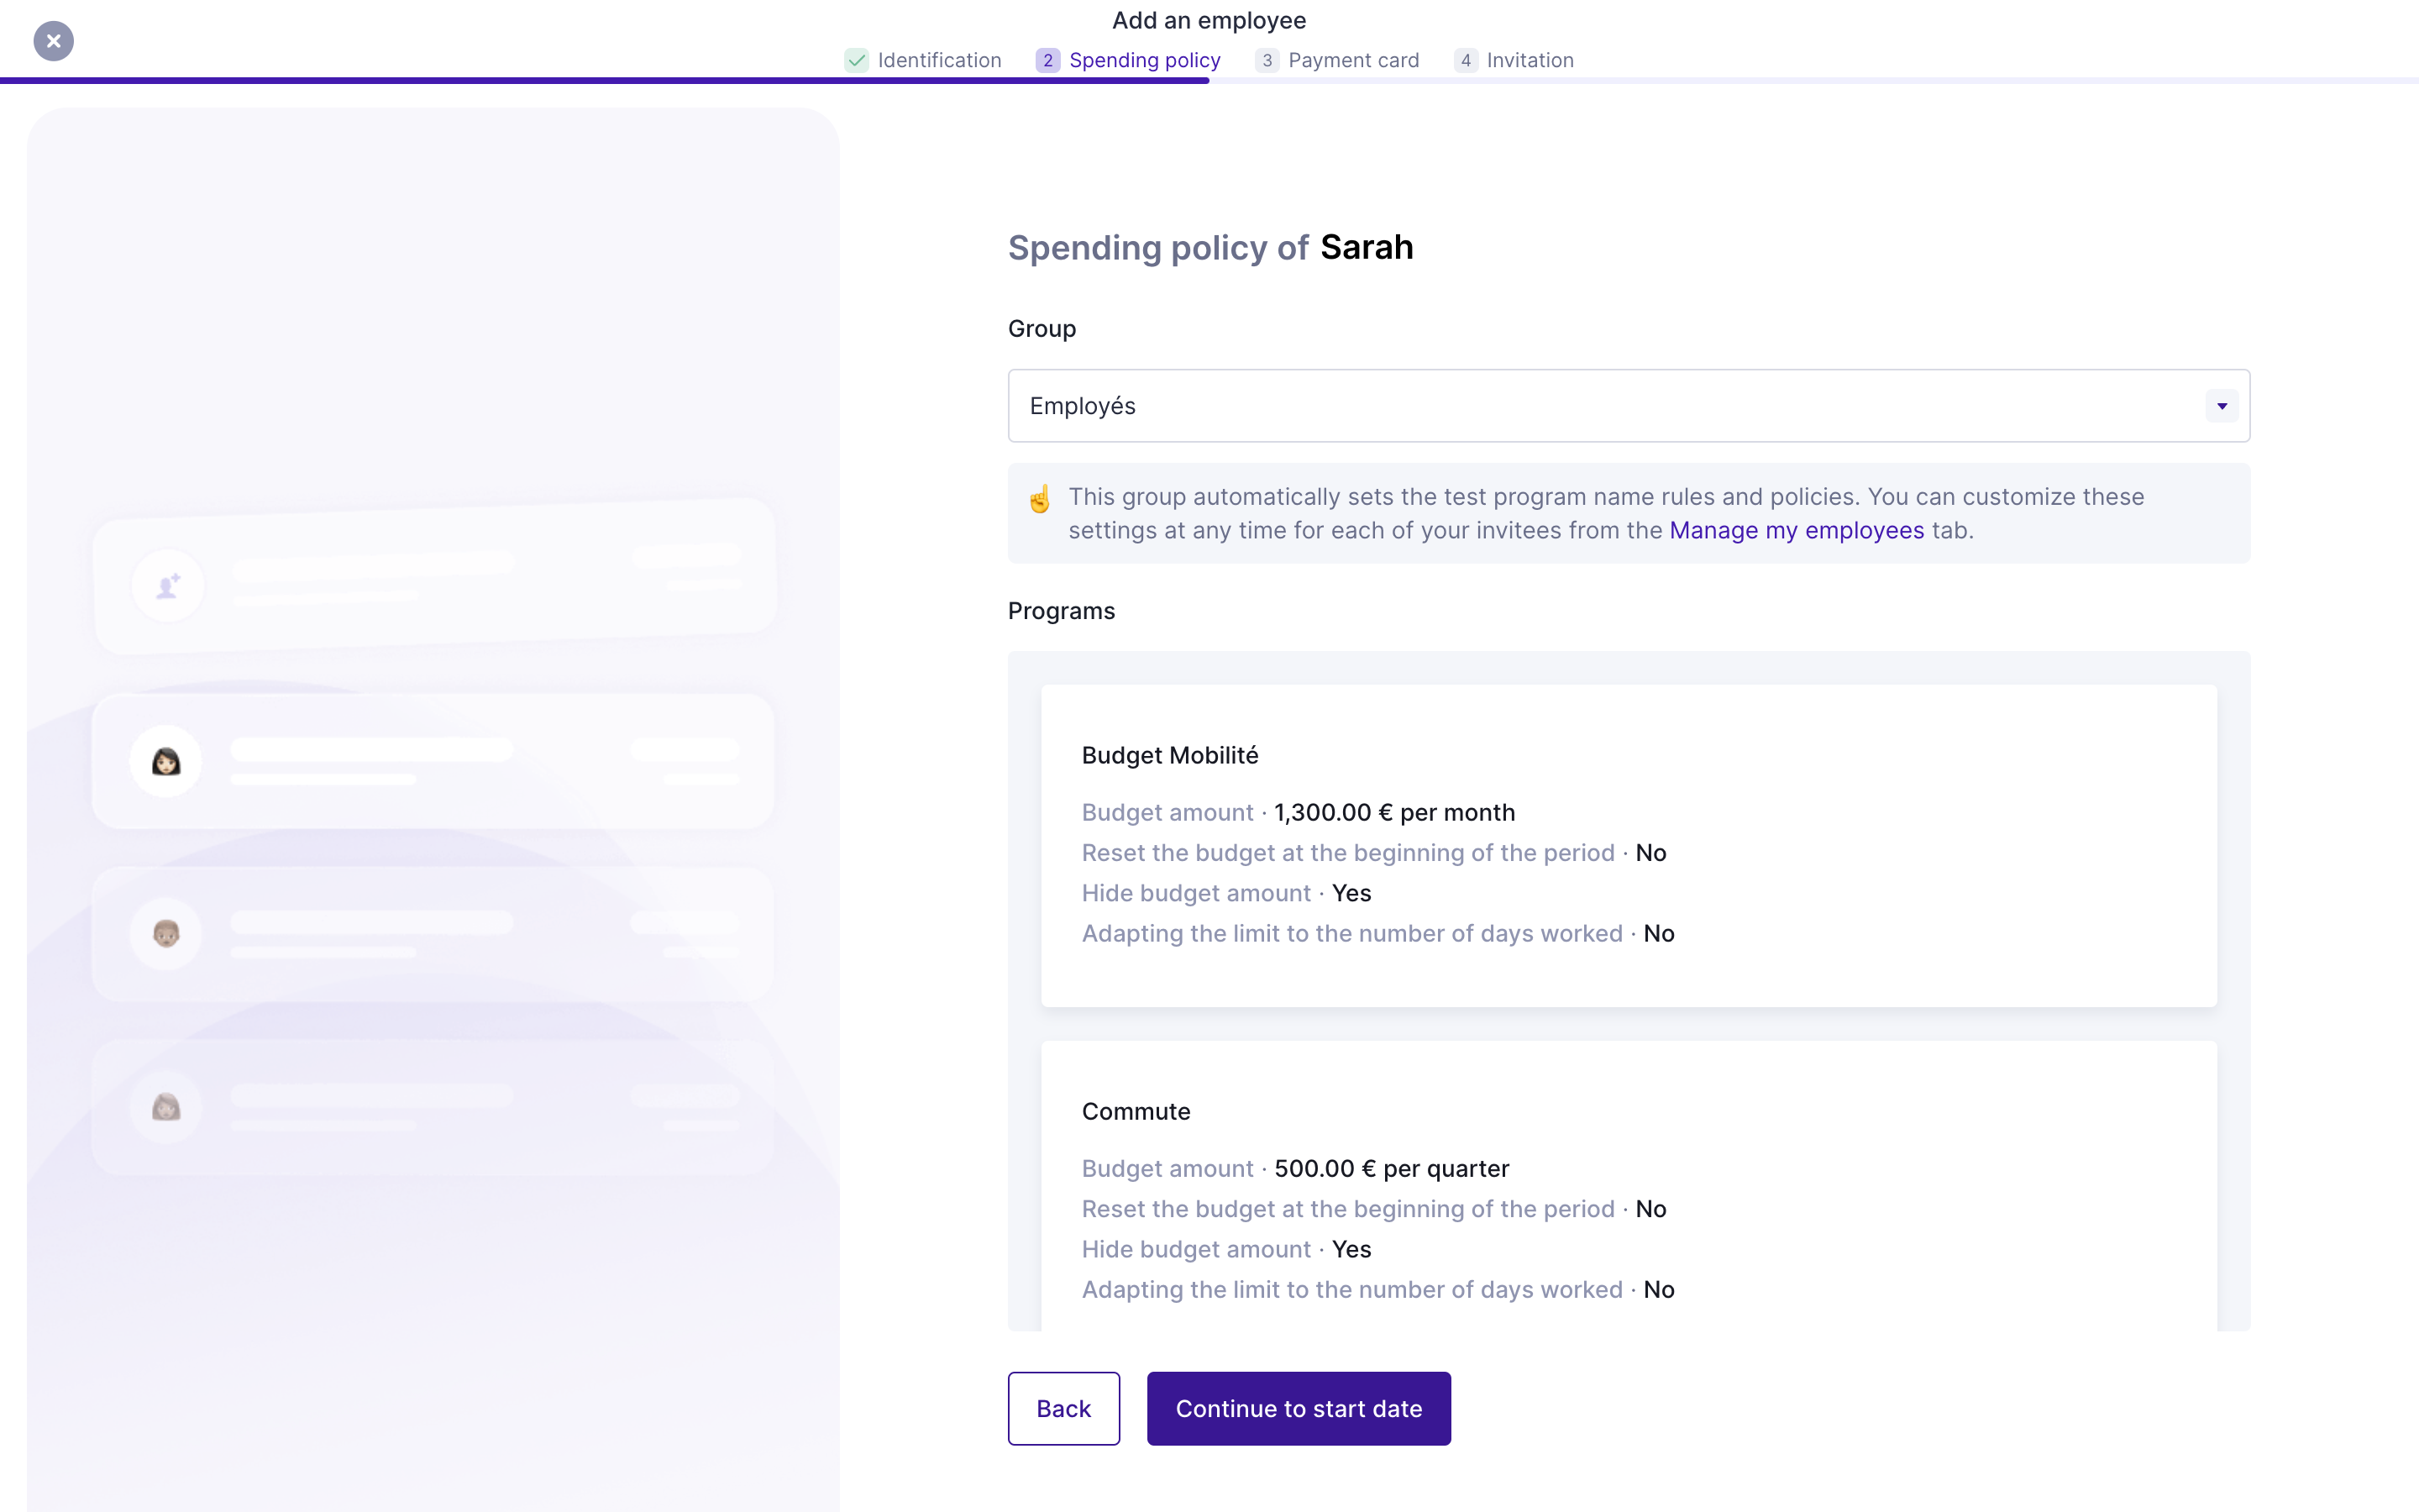Click the step 2 number badge
The width and height of the screenshot is (2419, 1512).
click(1047, 60)
